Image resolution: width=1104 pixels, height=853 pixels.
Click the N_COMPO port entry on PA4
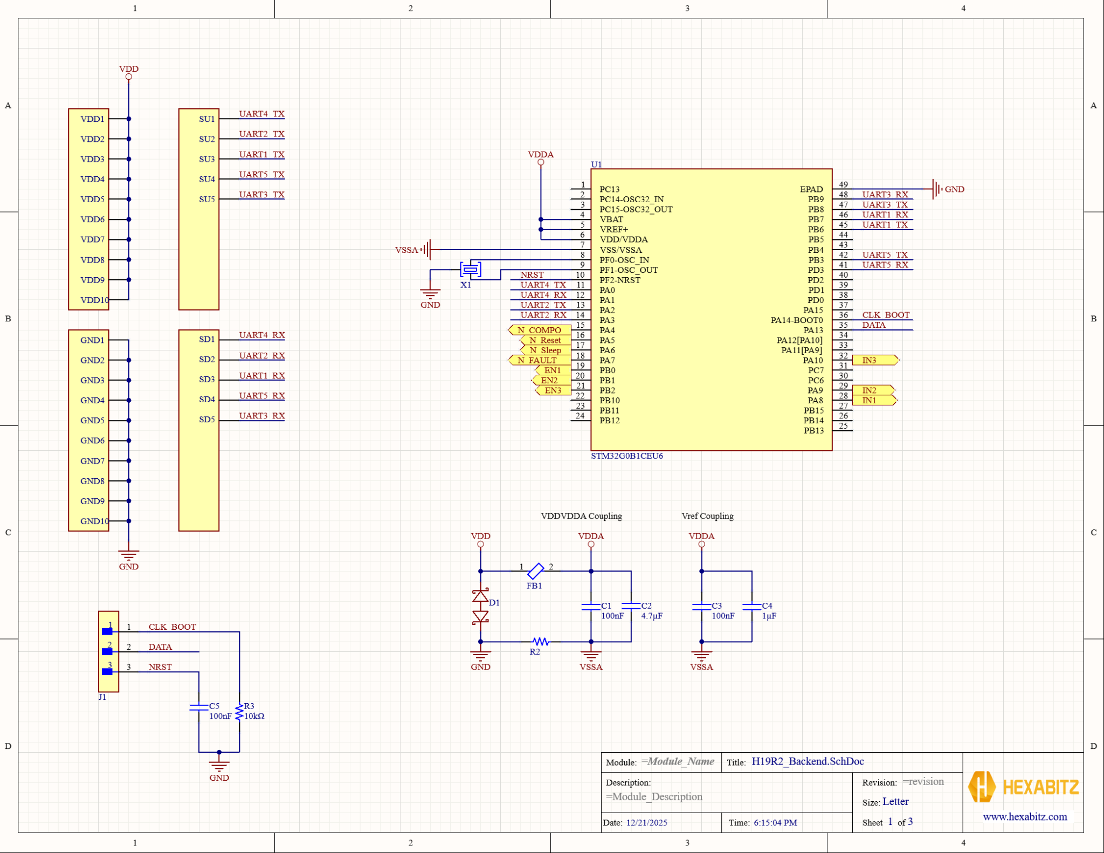click(538, 330)
